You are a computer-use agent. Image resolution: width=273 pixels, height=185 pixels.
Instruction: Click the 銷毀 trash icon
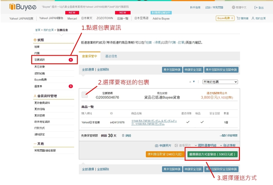(x=123, y=135)
